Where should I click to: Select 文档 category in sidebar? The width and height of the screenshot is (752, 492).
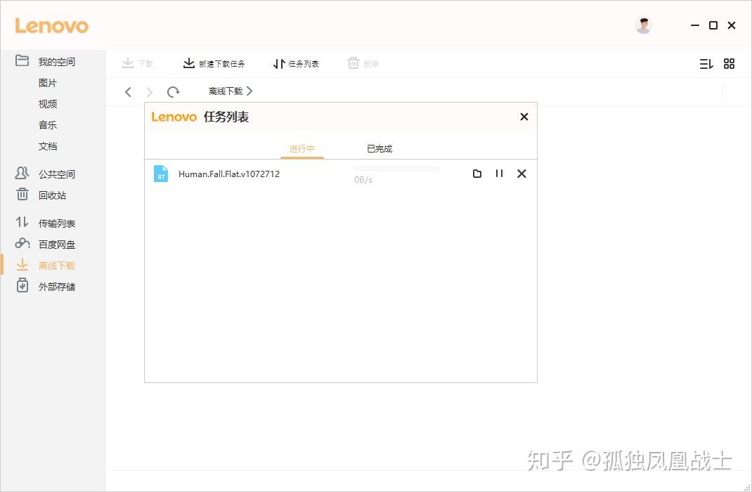48,146
